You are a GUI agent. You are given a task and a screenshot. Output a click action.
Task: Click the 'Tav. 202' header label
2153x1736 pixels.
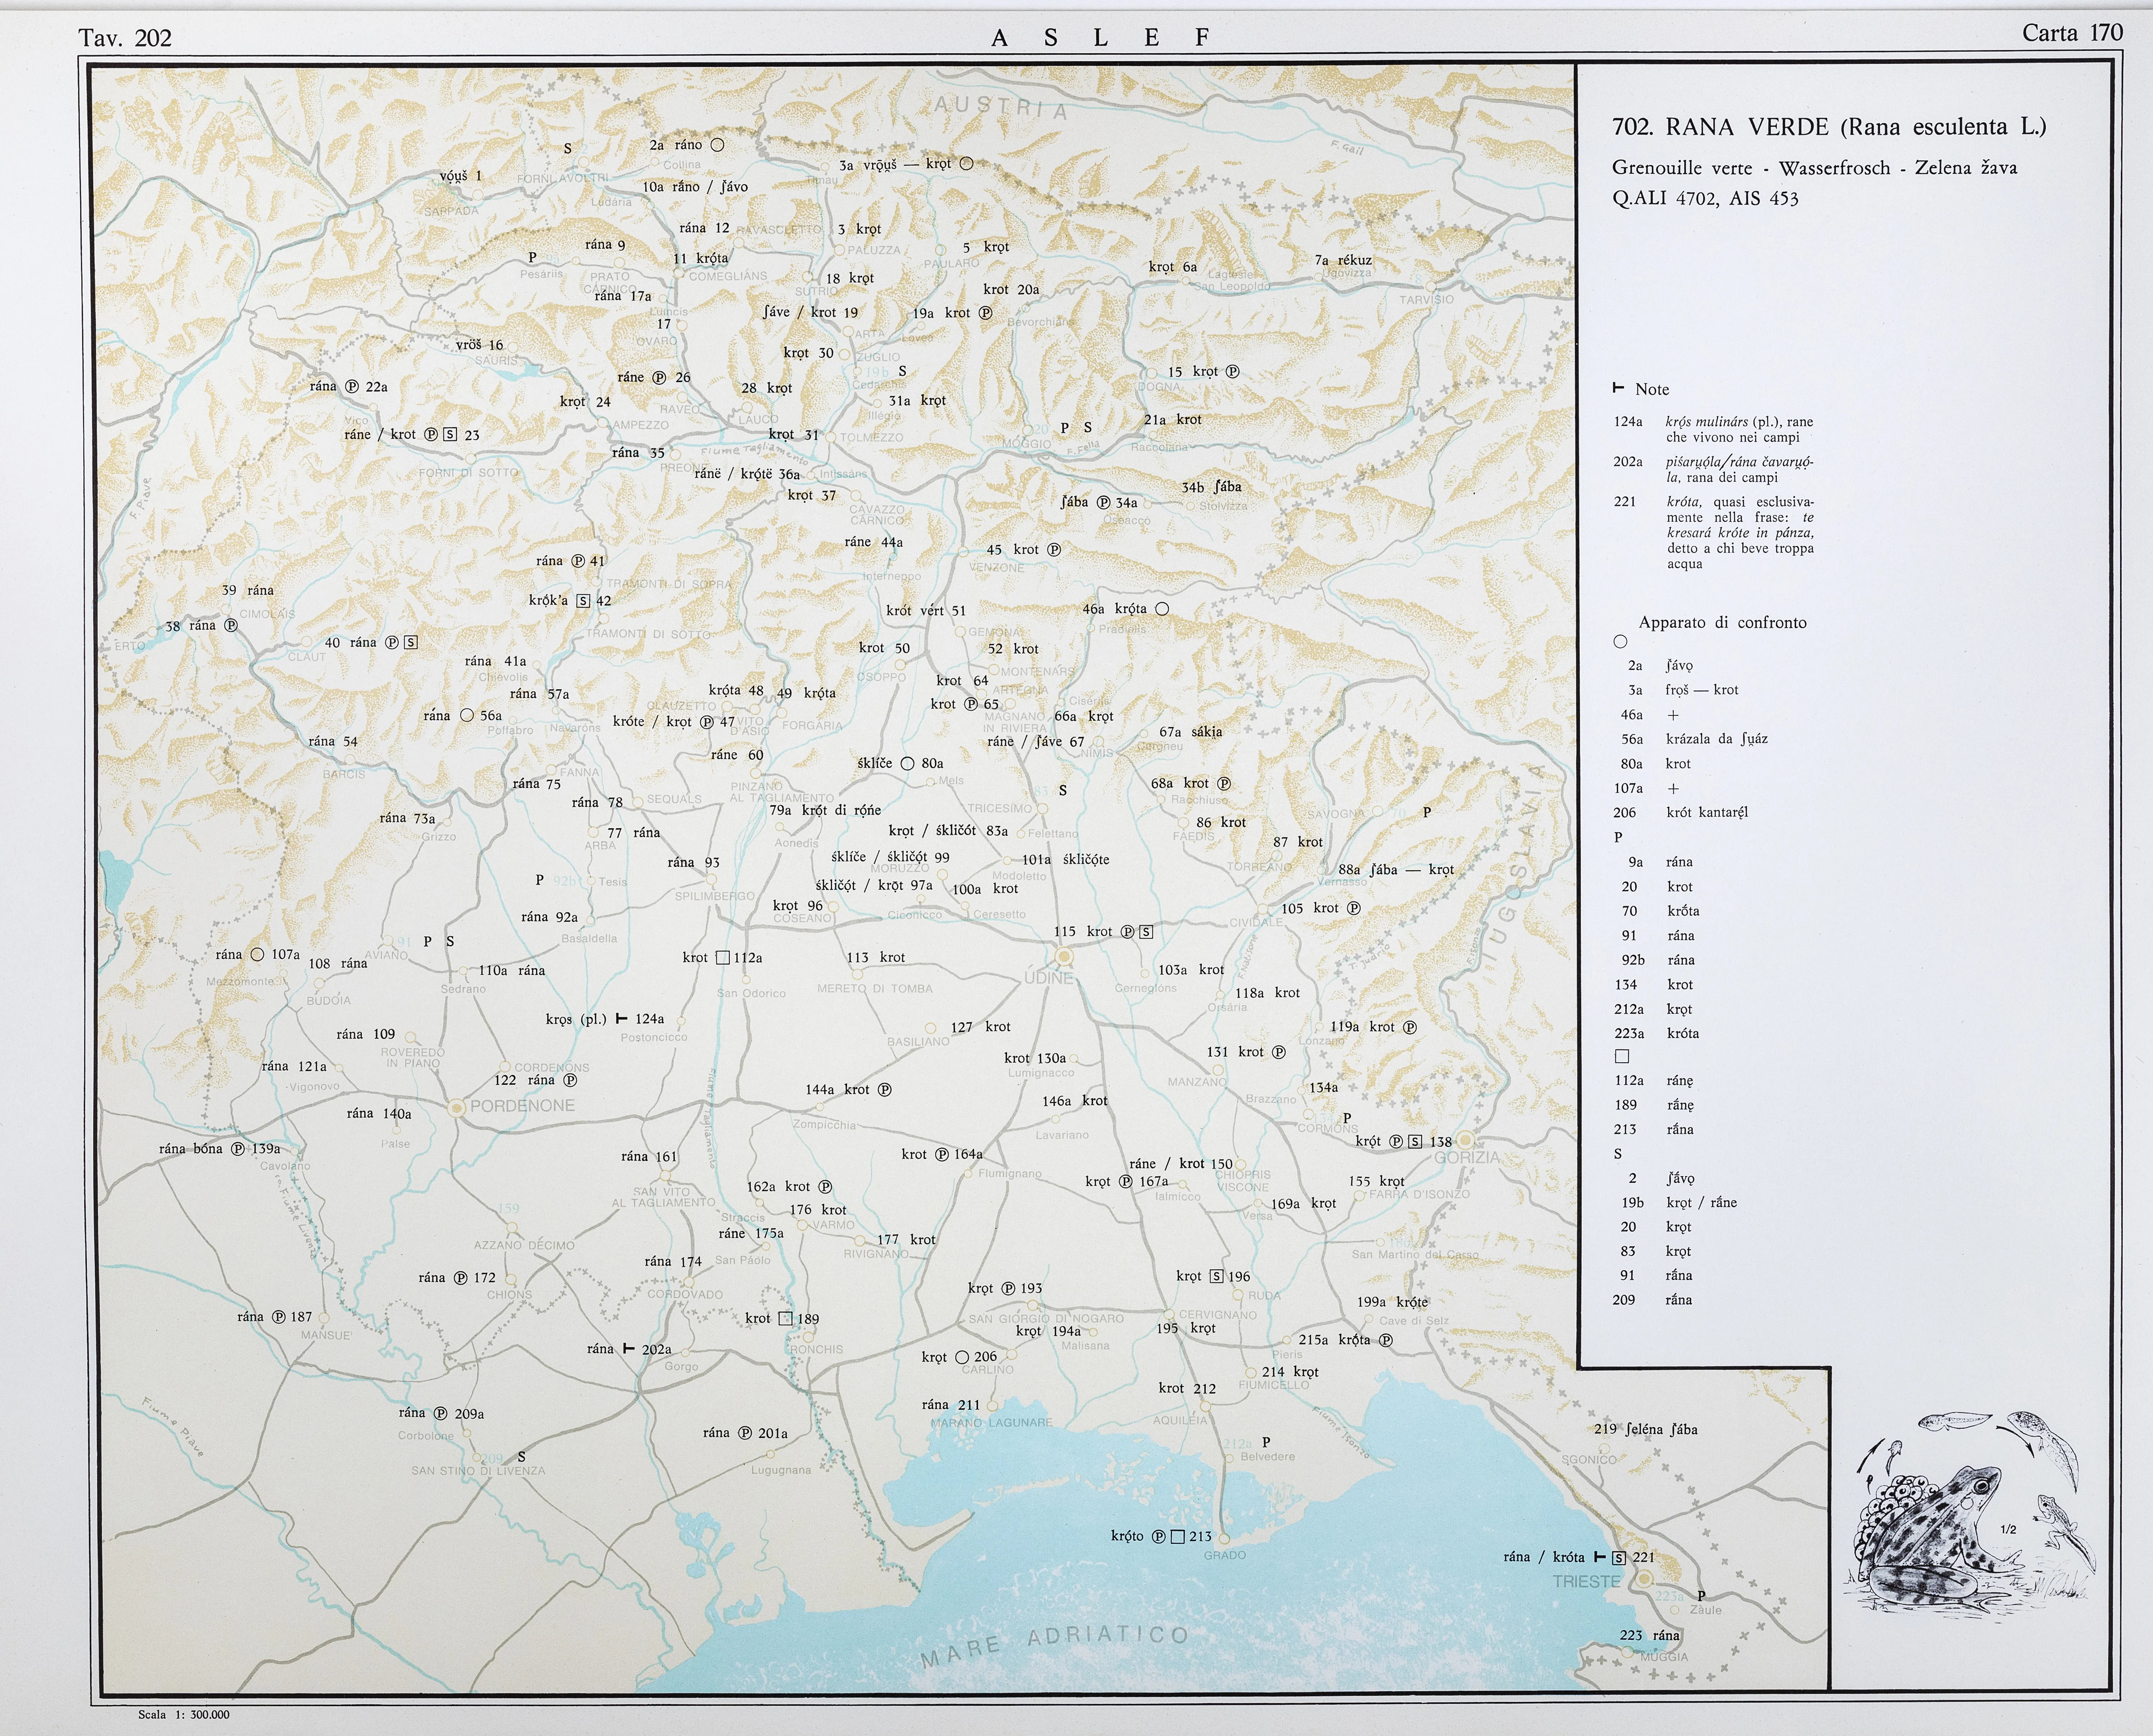click(125, 38)
